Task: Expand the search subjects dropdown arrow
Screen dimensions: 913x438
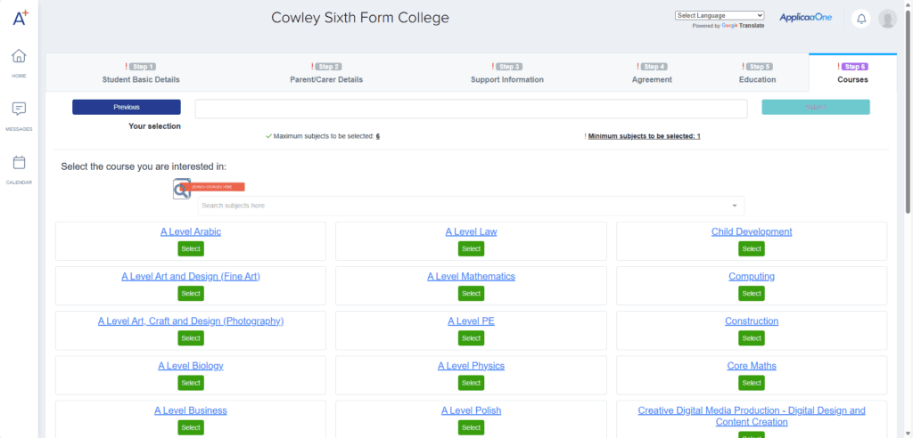Action: pos(735,206)
